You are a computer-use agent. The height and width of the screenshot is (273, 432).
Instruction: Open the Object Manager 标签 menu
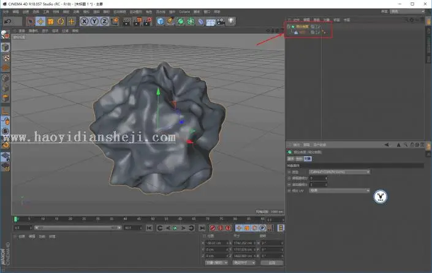(x=336, y=20)
